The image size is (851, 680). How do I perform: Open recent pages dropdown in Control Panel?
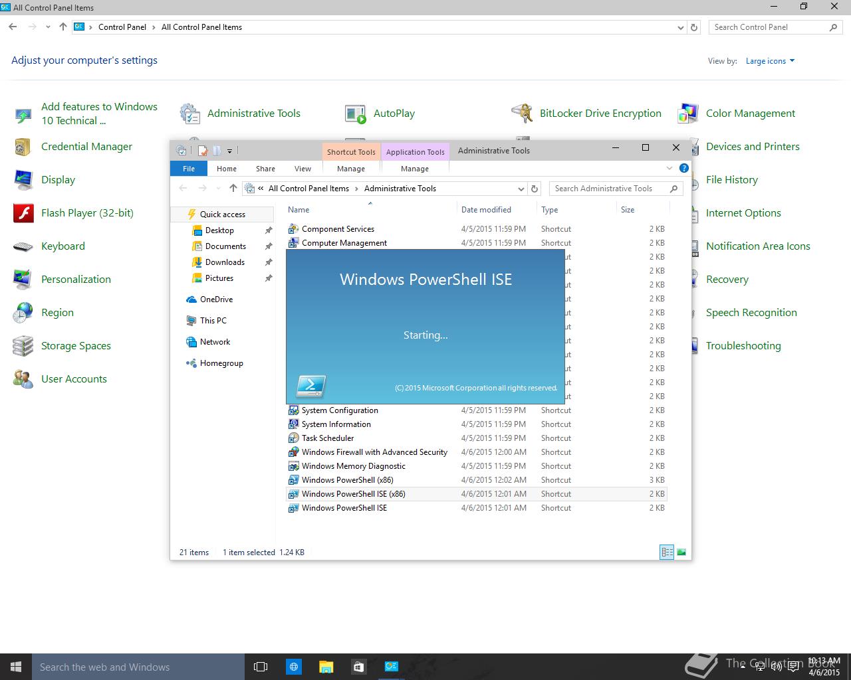coord(48,27)
